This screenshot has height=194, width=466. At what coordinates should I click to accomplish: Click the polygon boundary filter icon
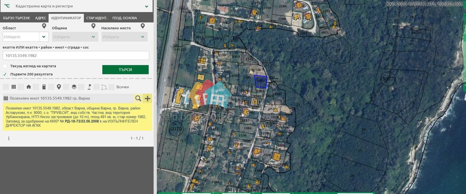point(104,87)
